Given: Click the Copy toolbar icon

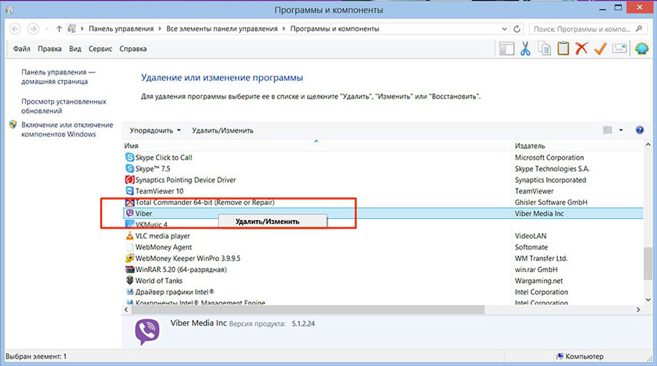Looking at the screenshot, I should point(545,49).
